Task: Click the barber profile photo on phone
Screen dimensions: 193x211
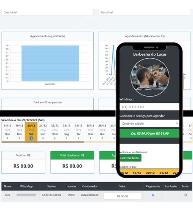Action: tap(150, 77)
